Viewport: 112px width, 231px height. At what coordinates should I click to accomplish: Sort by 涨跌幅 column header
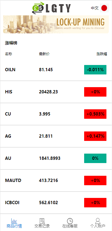(x=102, y=54)
